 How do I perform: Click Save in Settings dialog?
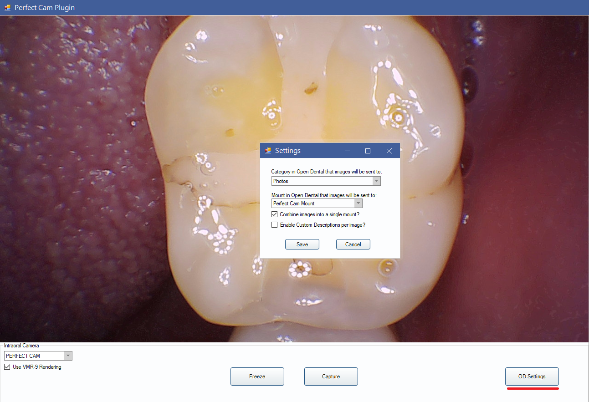302,244
